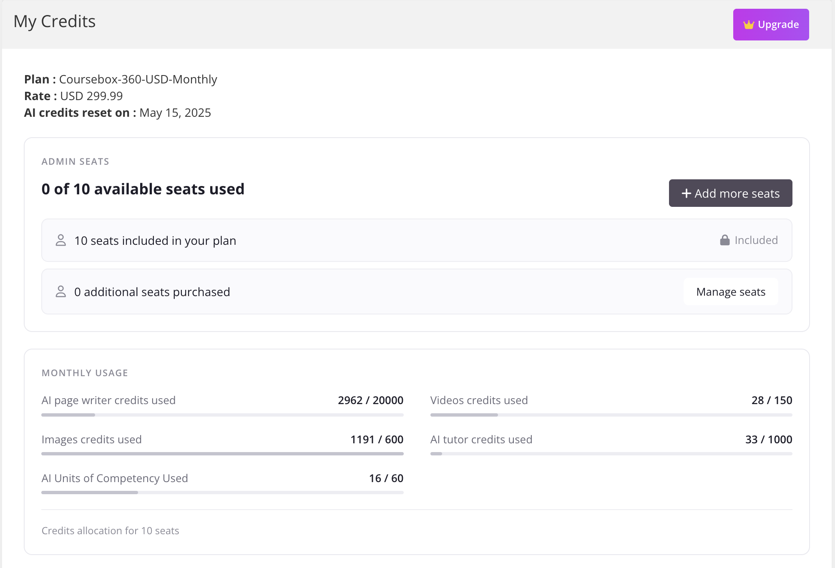Click 'Videos credits used' label
This screenshot has height=568, width=835.
point(479,400)
